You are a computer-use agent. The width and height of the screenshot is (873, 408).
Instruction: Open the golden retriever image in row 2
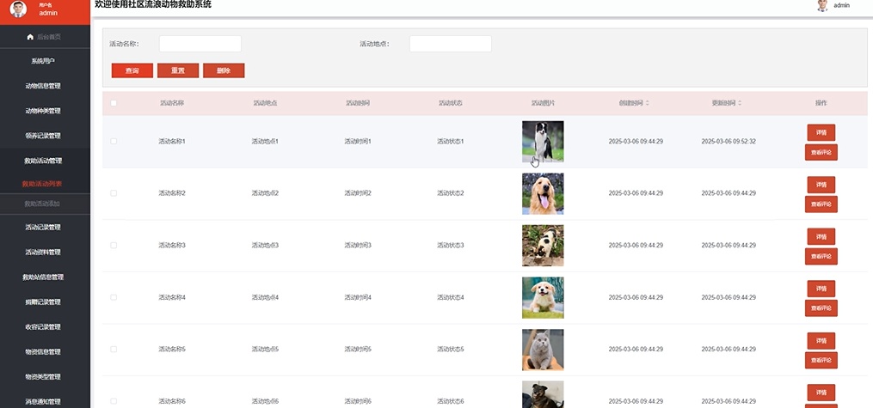[543, 193]
